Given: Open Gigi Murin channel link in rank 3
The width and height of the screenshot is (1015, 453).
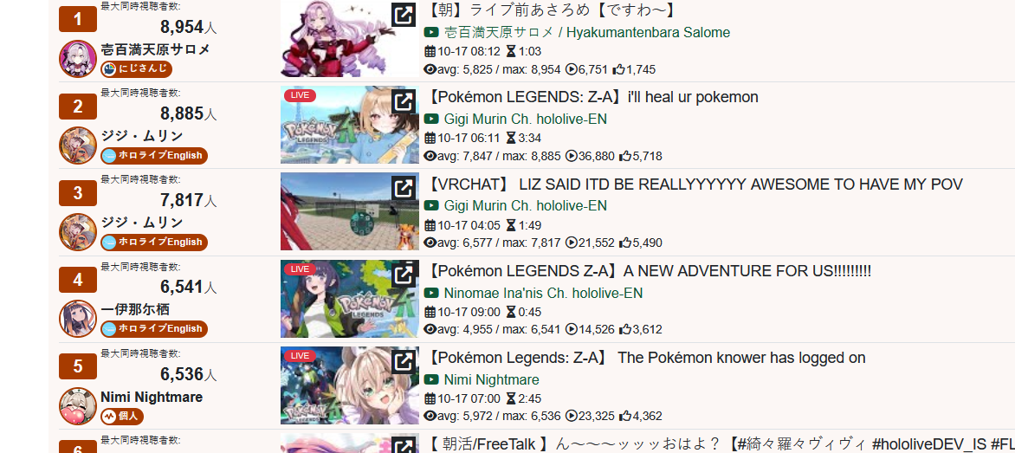Looking at the screenshot, I should click(525, 206).
